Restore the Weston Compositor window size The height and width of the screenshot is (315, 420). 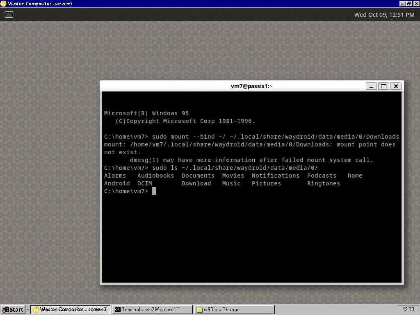tap(409, 4)
